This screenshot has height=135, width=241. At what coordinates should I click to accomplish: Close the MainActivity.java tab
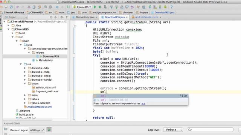click(96, 17)
